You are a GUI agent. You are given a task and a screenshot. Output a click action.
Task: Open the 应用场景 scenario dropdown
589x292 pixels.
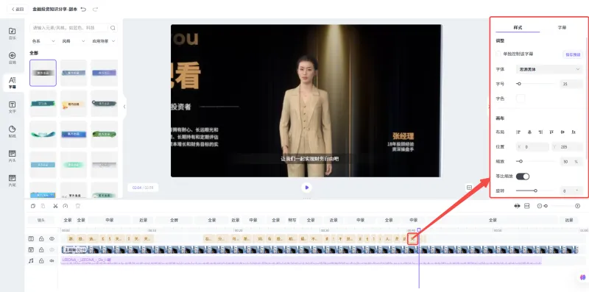pyautogui.click(x=104, y=41)
